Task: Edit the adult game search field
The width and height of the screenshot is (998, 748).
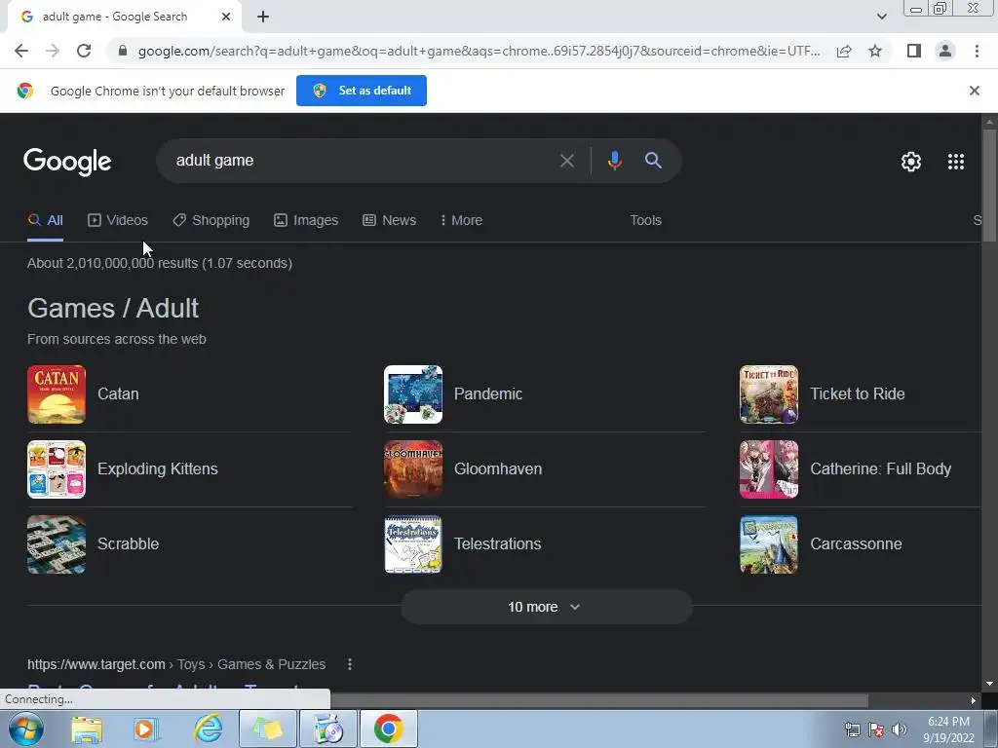Action: [x=357, y=161]
